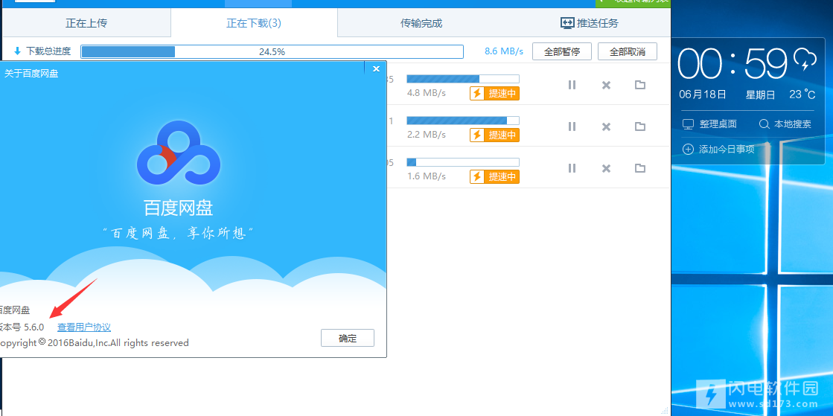Click the 1.6 MB/s speed text
This screenshot has width=833, height=416.
(x=426, y=176)
